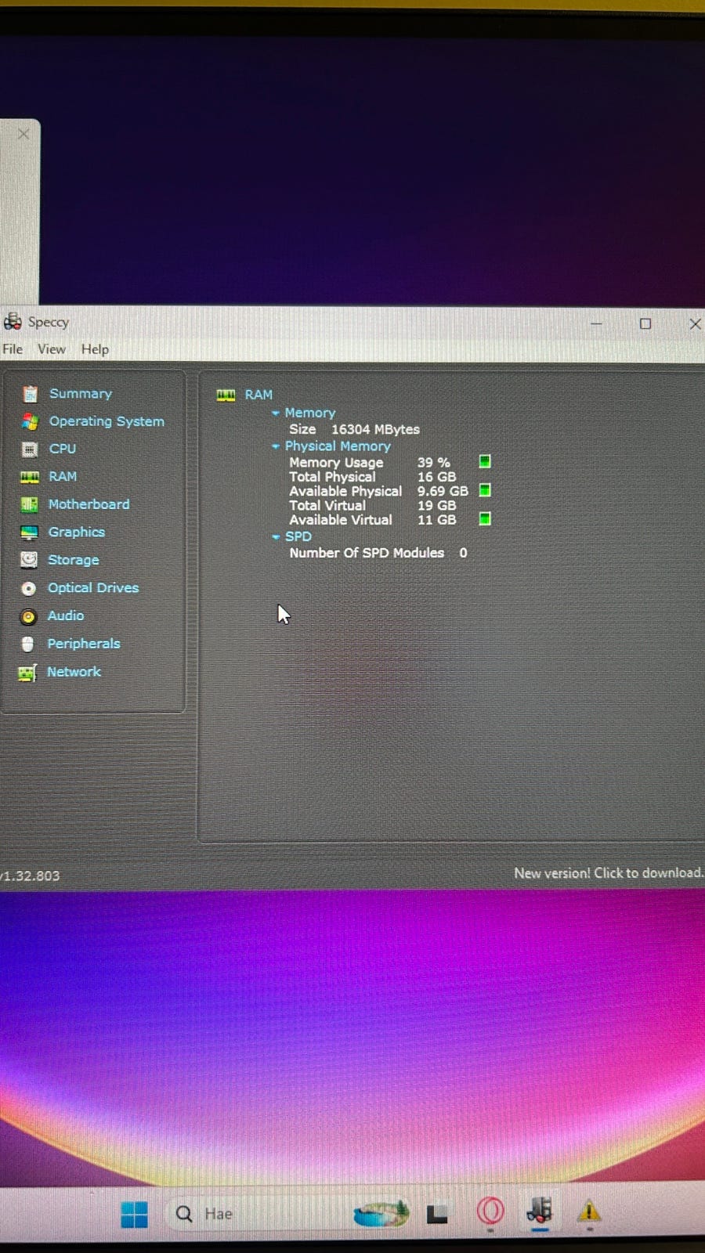
Task: Click Available Physical 9.69 GB value
Action: coord(443,491)
